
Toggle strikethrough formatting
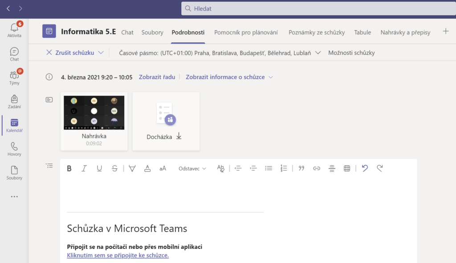(x=114, y=168)
